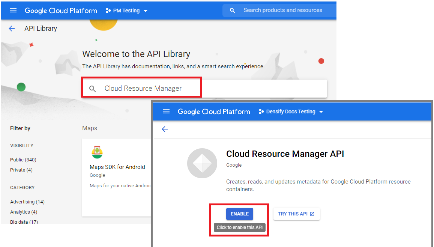Click Google label under Maps SDK card

pos(98,175)
